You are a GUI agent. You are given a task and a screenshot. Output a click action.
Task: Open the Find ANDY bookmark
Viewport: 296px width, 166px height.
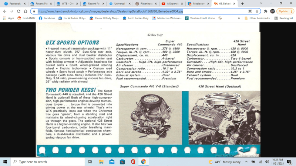[x=26, y=18]
